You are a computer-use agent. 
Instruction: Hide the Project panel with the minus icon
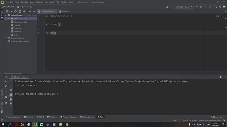coord(34,11)
